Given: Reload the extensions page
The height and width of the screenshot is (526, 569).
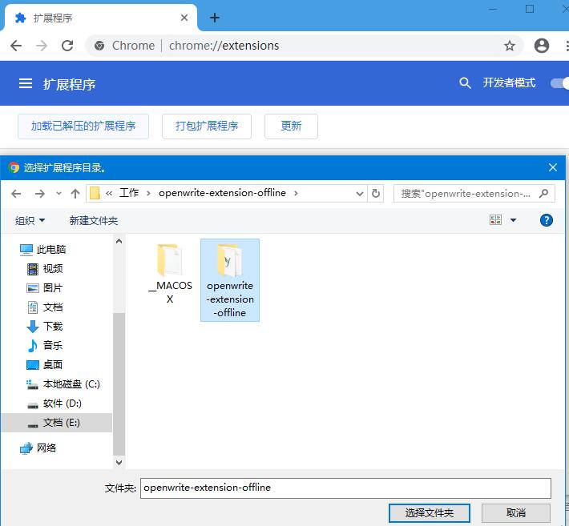Looking at the screenshot, I should click(67, 46).
